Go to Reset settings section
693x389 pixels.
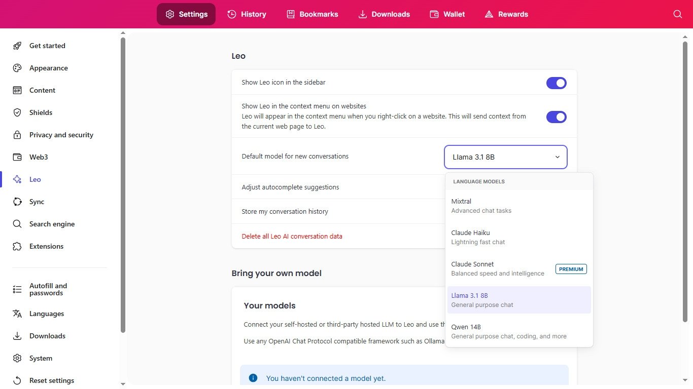pos(52,380)
